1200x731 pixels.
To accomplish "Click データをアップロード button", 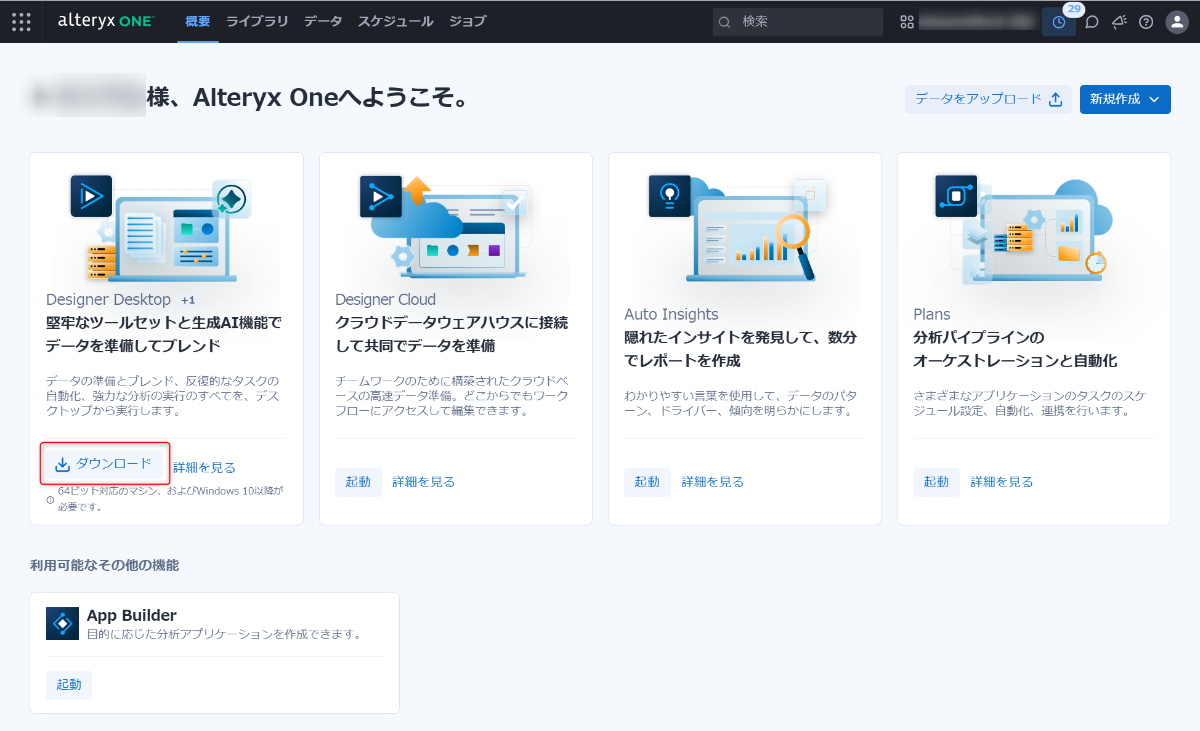I will [988, 99].
